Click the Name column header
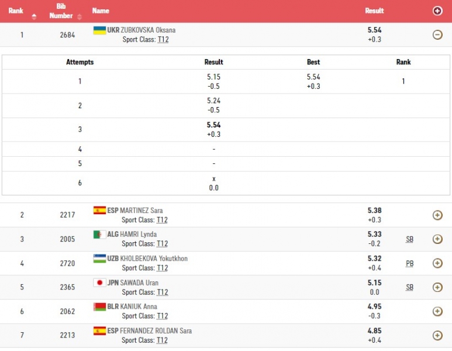 pos(101,11)
